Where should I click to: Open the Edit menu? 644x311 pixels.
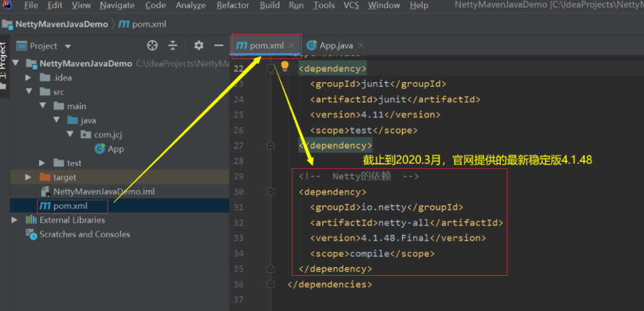(55, 5)
